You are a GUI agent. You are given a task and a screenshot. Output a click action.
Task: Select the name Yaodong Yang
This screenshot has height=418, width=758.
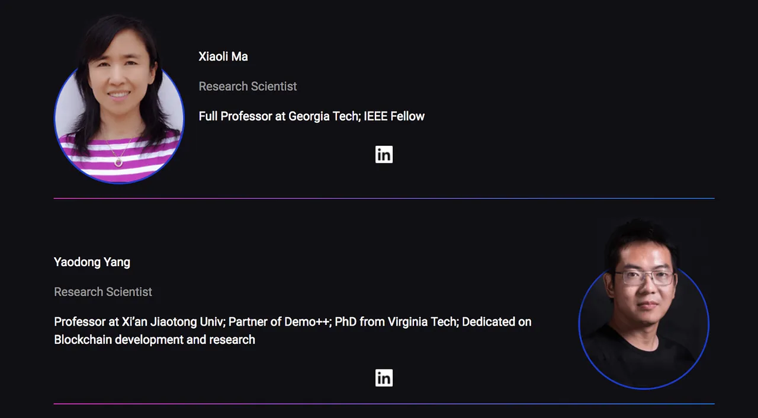point(92,262)
